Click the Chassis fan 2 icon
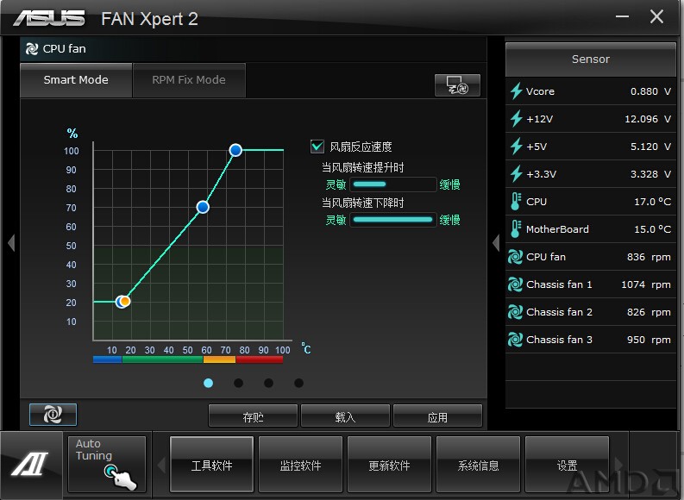The width and height of the screenshot is (684, 500). point(515,312)
